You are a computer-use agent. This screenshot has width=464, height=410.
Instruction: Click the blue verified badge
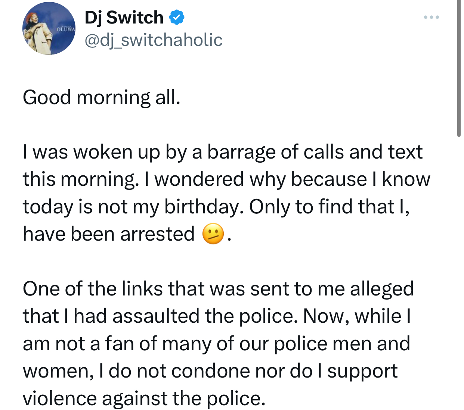(177, 18)
